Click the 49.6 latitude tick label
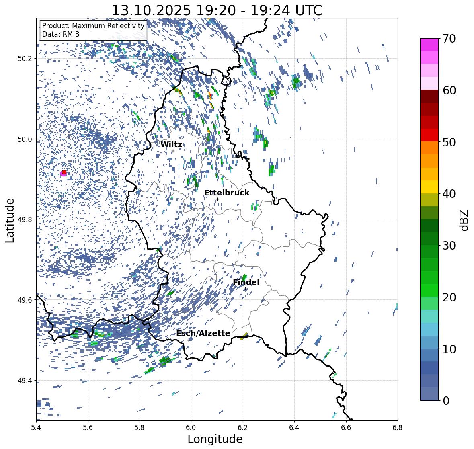 click(x=25, y=300)
